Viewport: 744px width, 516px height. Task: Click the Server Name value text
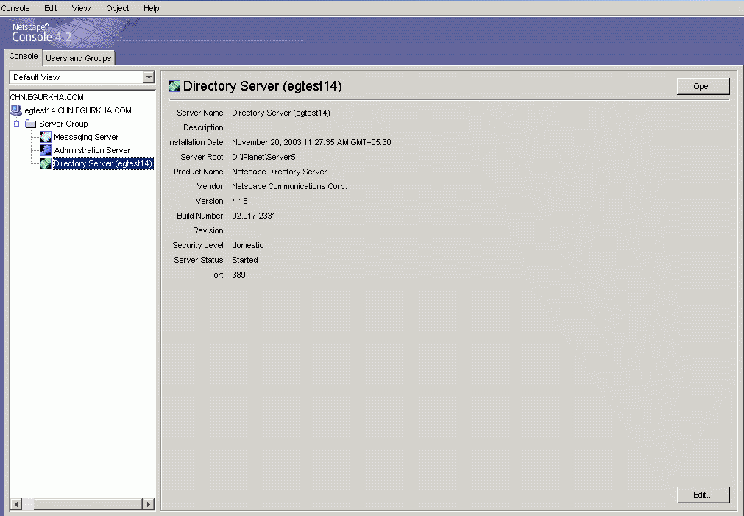(x=281, y=113)
